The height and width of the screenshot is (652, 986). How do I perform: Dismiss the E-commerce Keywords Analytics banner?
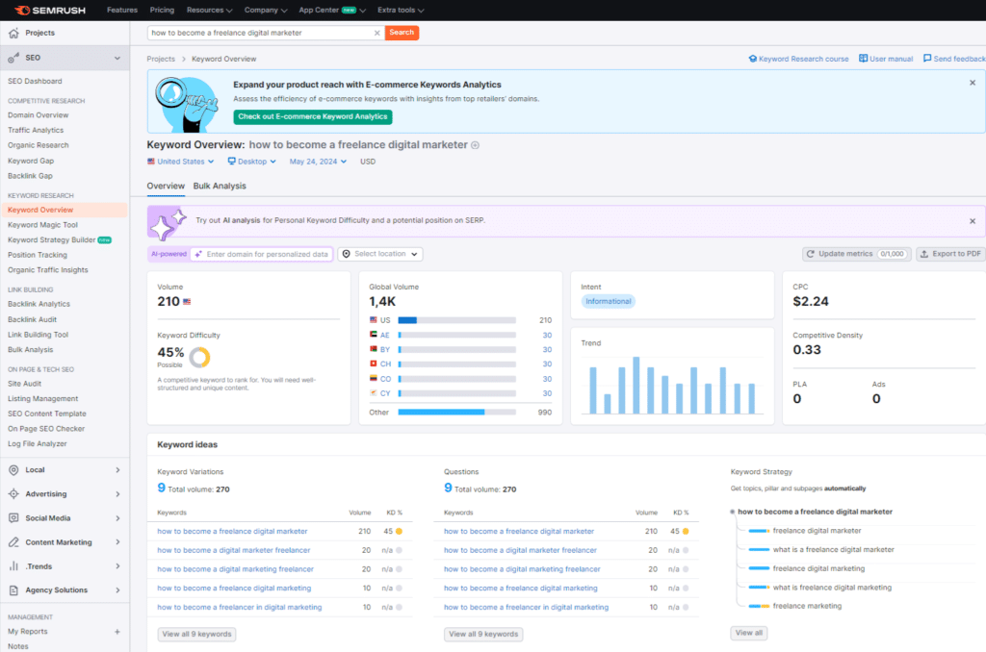coord(972,83)
